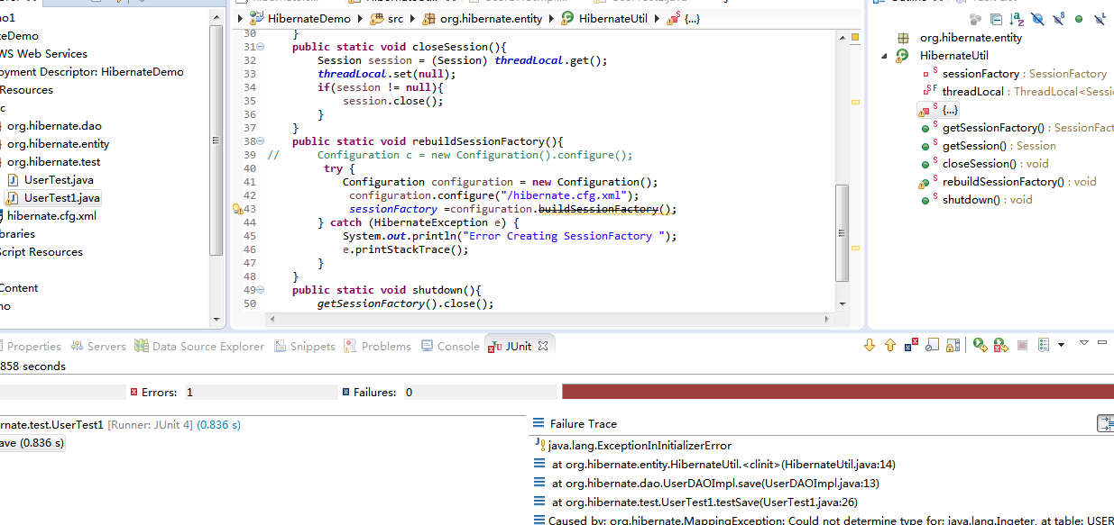Toggle Hide Fields in Outline toolbar

(1037, 19)
